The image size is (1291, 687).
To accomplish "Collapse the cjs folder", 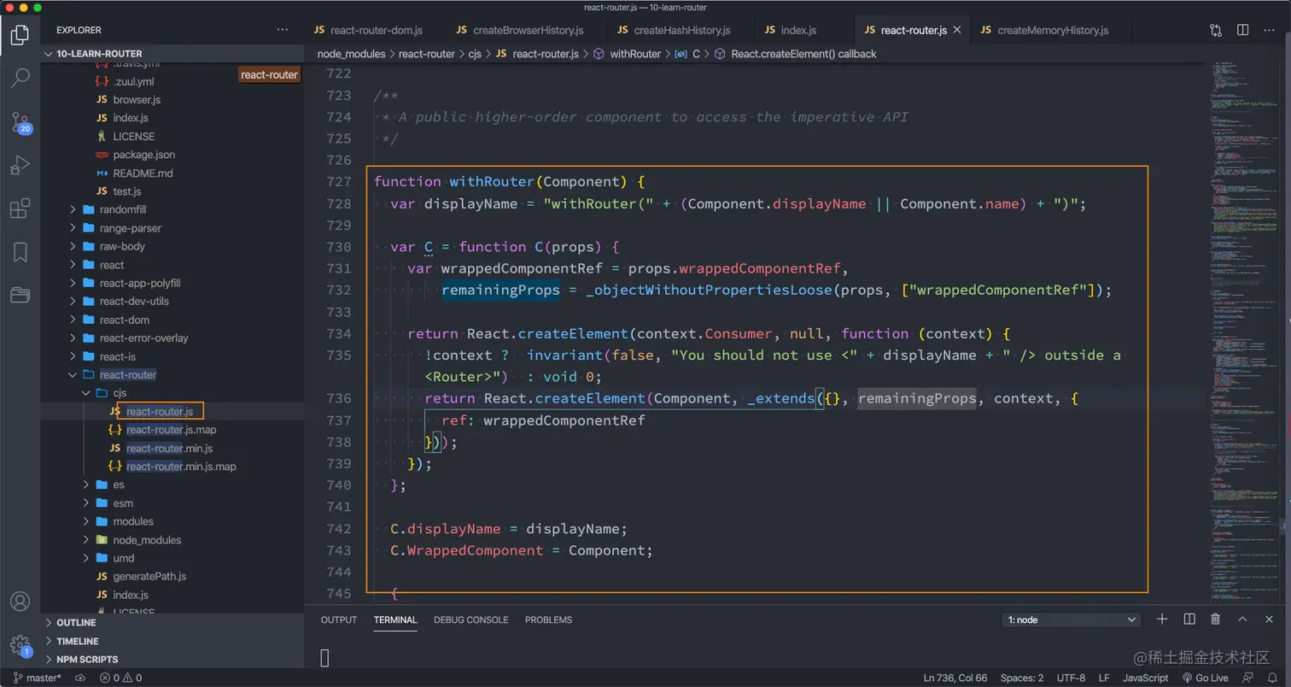I will click(x=172, y=392).
